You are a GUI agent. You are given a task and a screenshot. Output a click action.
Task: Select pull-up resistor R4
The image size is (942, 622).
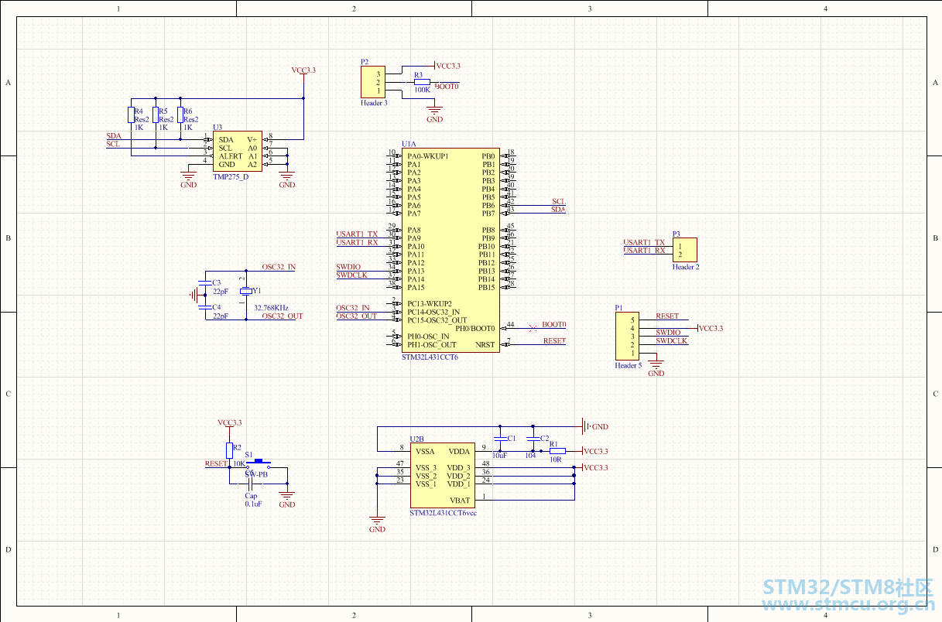(131, 115)
